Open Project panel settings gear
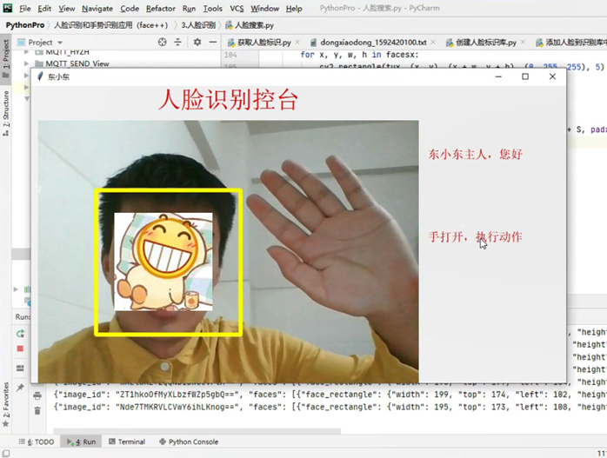Screen dimensions: 607x458 (197, 43)
